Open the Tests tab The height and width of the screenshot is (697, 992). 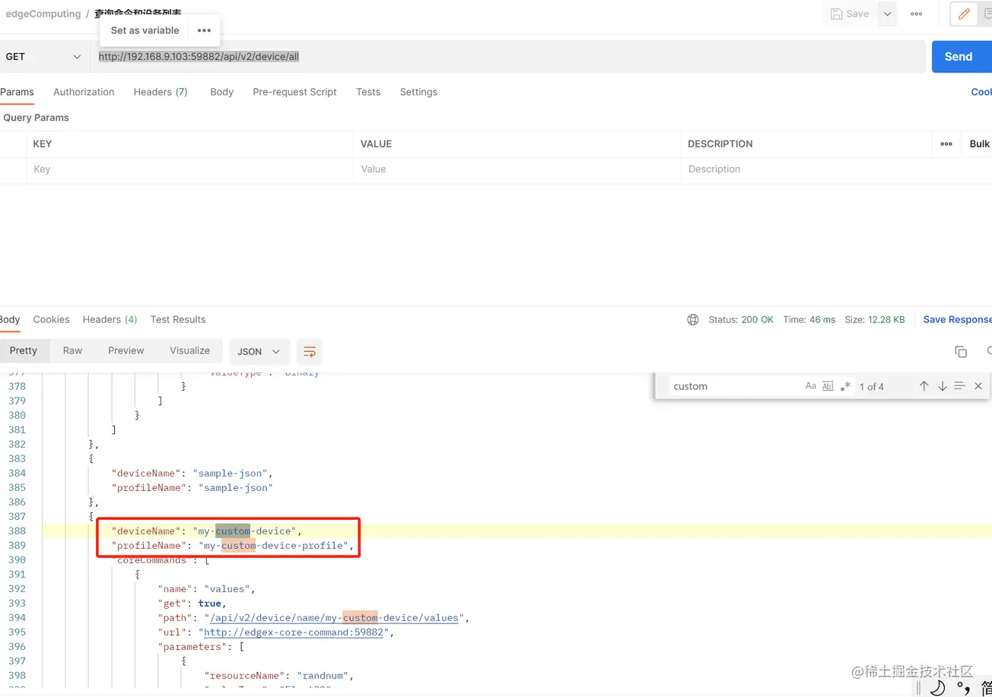point(368,92)
